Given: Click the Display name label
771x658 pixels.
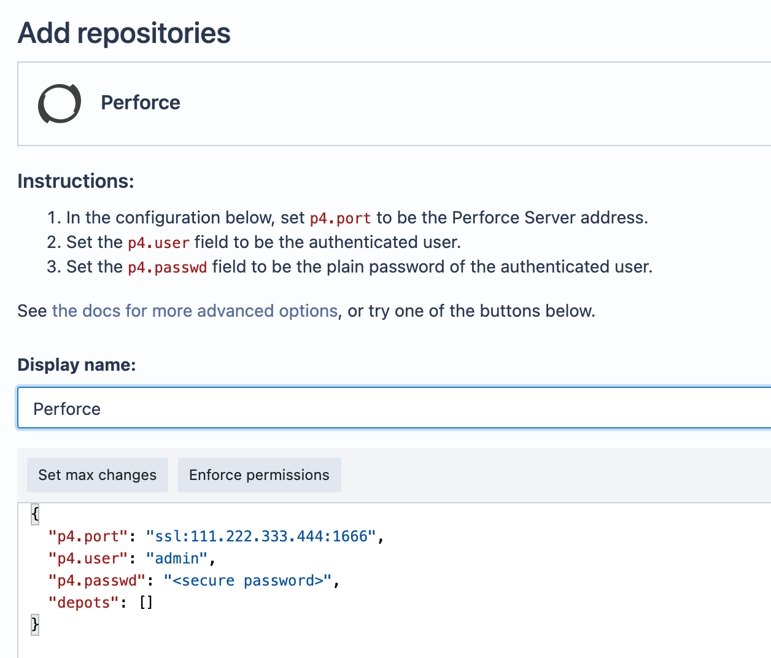Looking at the screenshot, I should 76,365.
